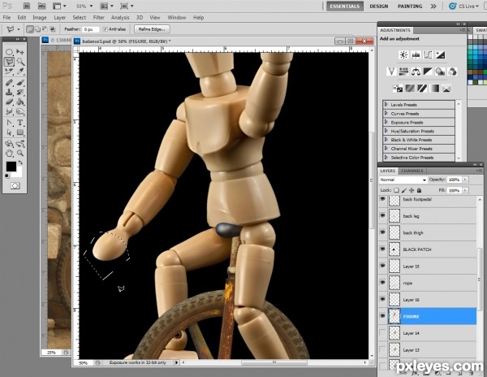Select the Eraser tool
487x377 pixels.
[9, 102]
